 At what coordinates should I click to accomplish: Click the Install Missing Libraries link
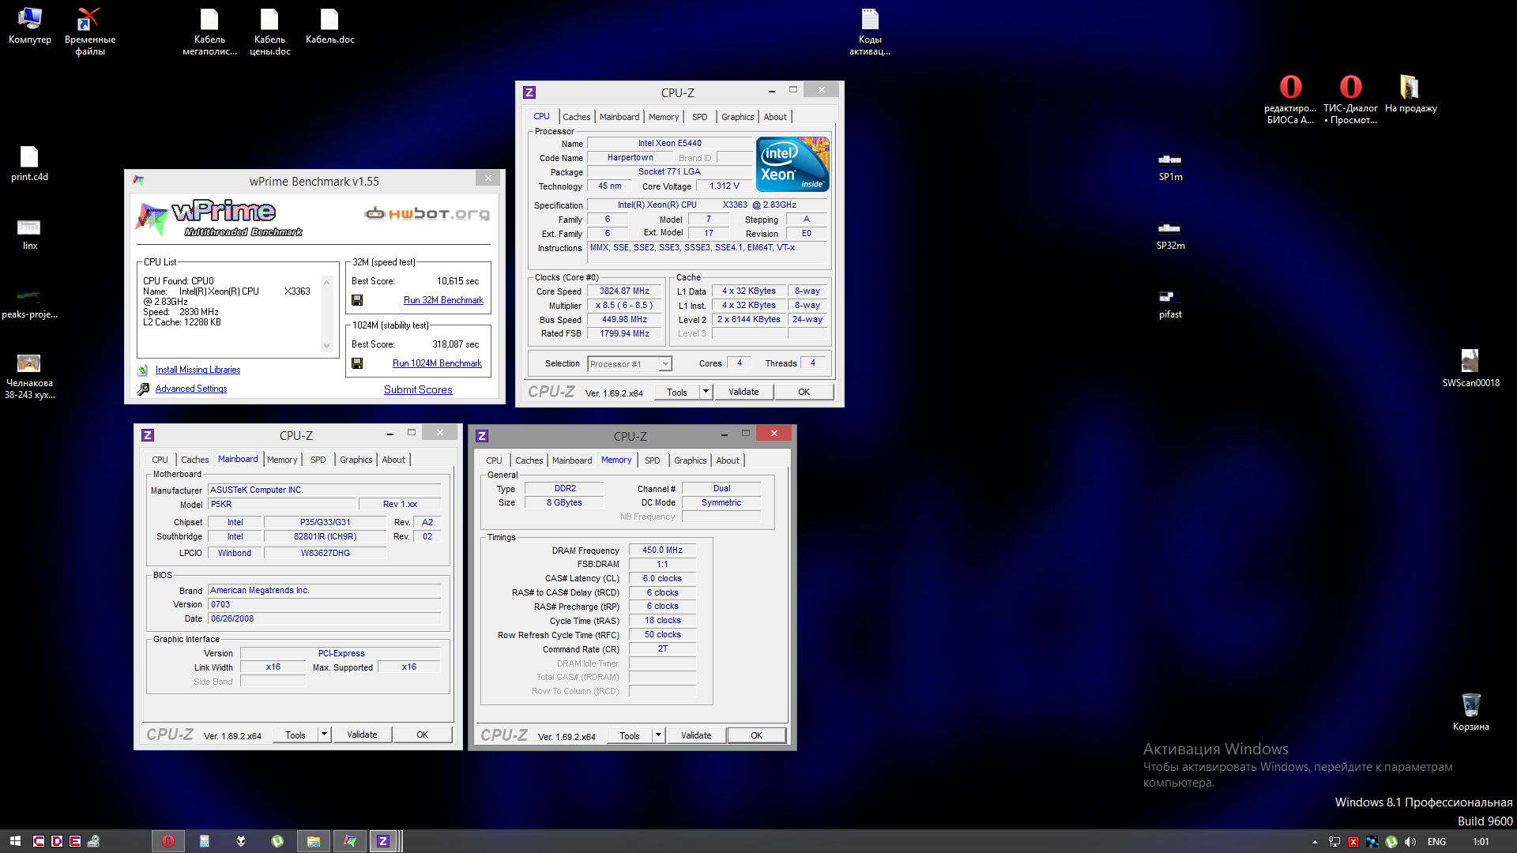tap(198, 370)
